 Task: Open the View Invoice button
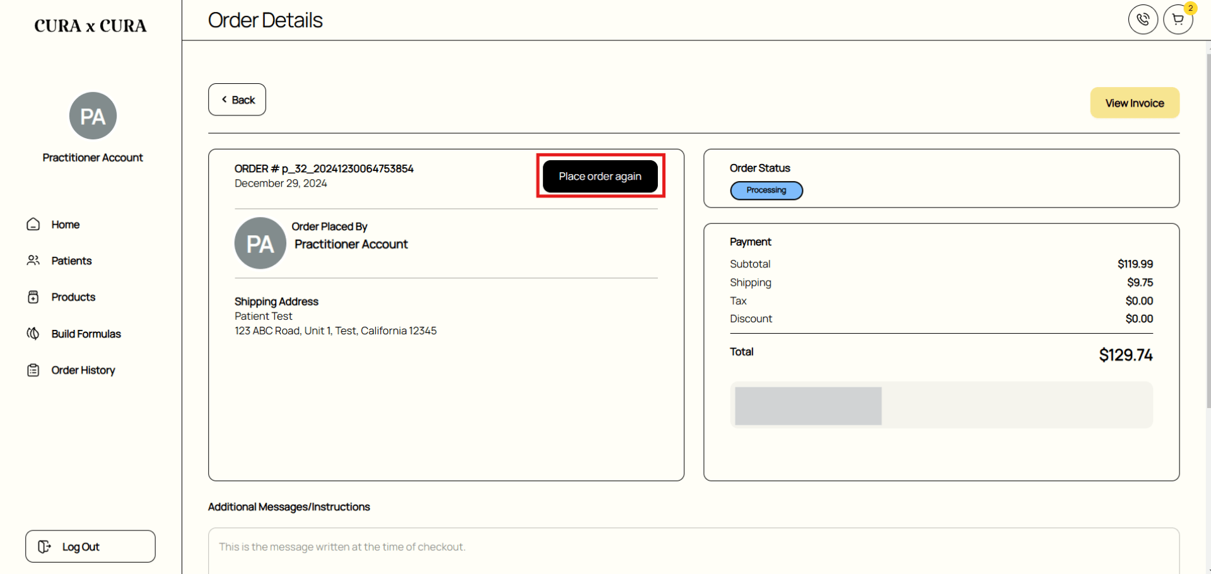coord(1135,103)
